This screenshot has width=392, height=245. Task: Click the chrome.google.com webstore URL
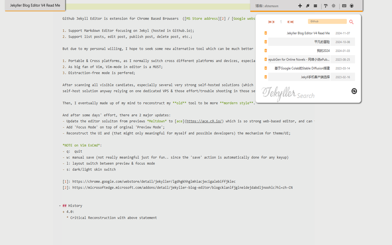point(153,181)
